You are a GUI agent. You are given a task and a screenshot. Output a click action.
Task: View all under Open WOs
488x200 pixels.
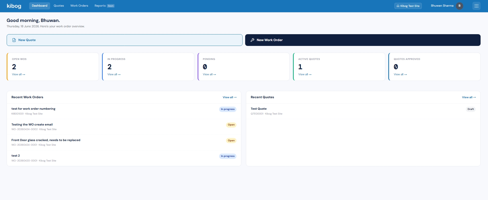click(18, 74)
